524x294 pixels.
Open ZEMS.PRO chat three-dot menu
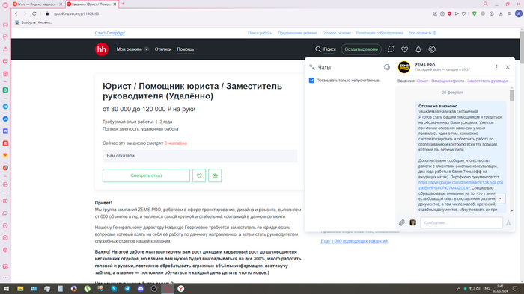click(496, 67)
